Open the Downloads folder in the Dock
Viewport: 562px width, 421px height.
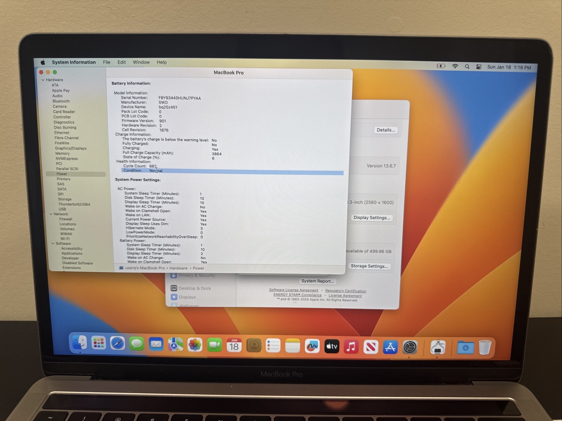point(465,348)
